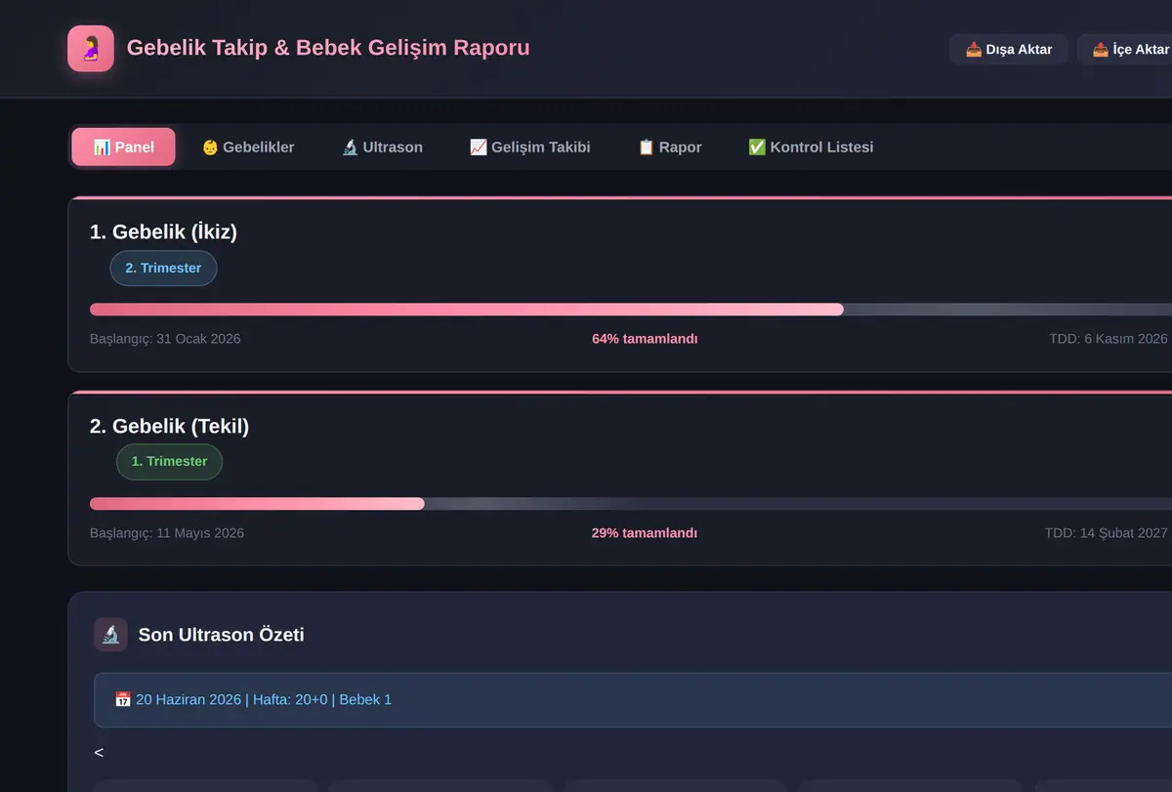Click the microscope icon beside Son Ultrason Özeti
The width and height of the screenshot is (1172, 792).
point(110,635)
